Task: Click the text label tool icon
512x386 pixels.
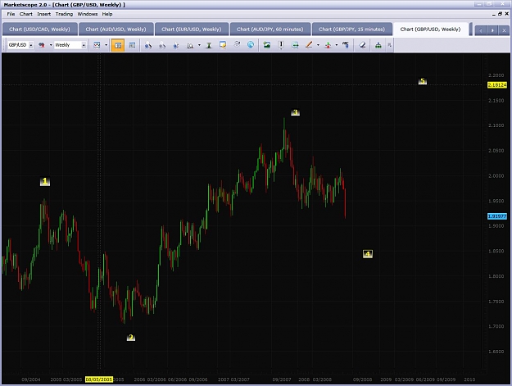Action: pyautogui.click(x=346, y=45)
